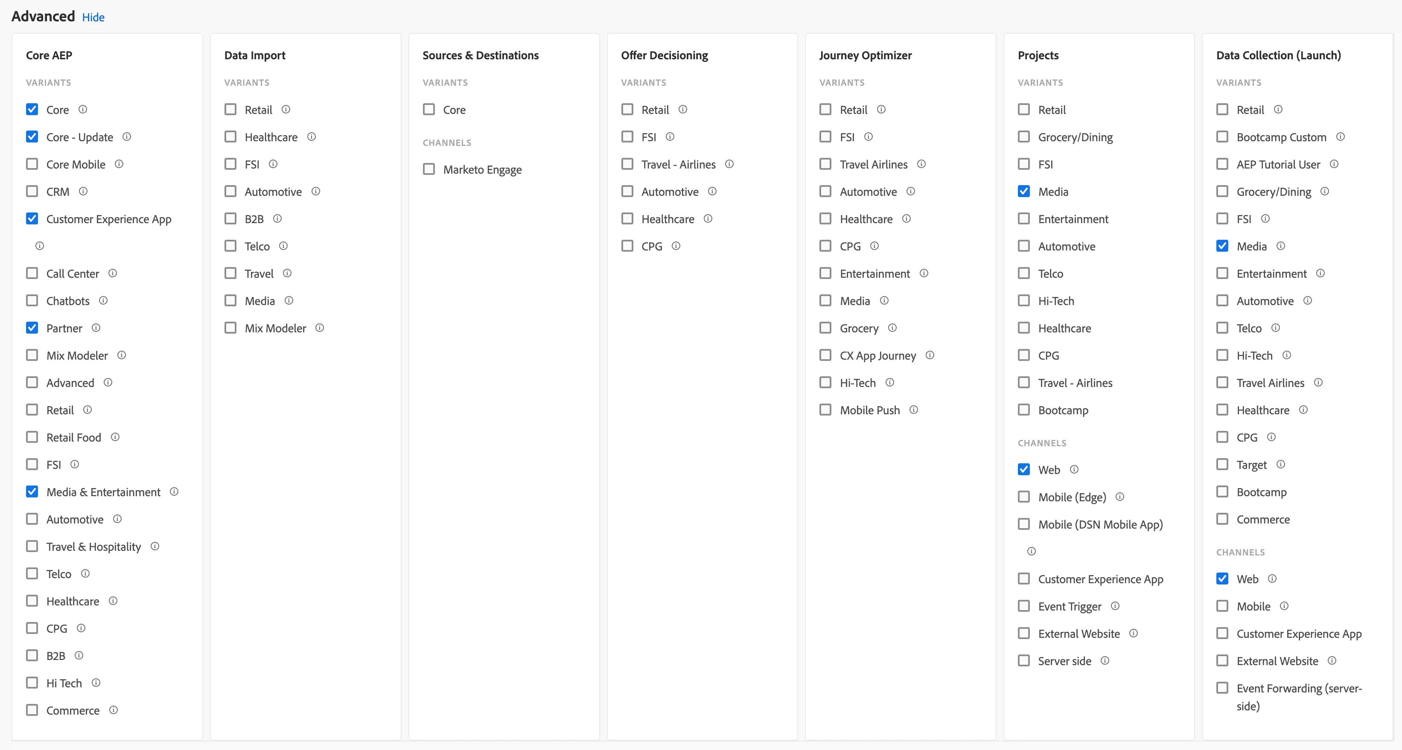Open info icon beside Journey Optimizer Grocery

[x=892, y=328]
